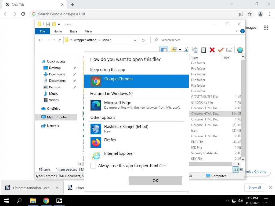The height and width of the screenshot is (206, 275).
Task: Click the Explorer vertical scrollbar
Action: (243, 108)
